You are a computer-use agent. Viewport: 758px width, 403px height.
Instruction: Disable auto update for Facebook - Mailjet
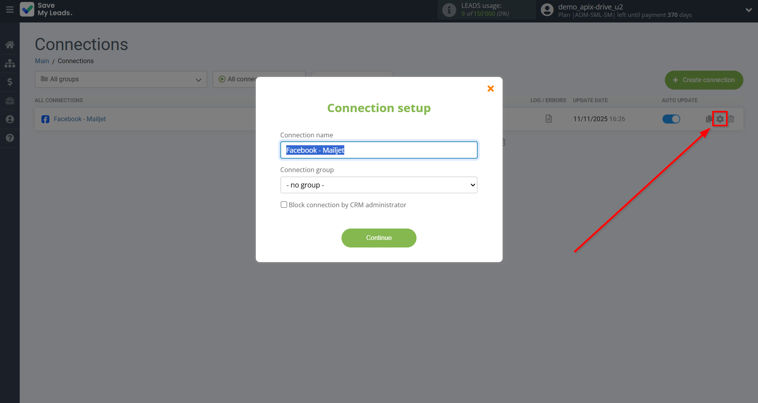[671, 119]
